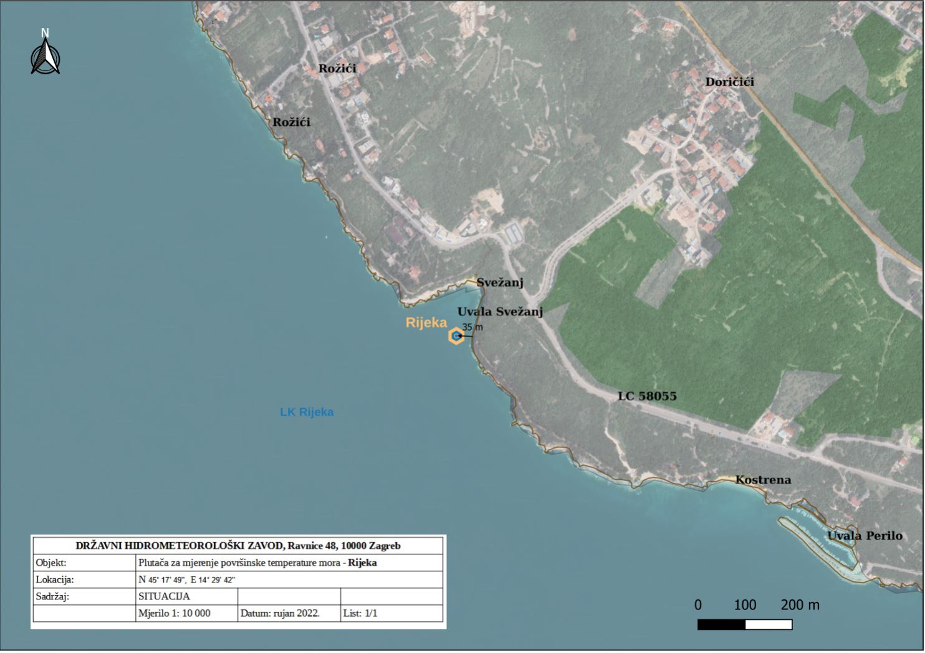
Task: Click the Uvala Perilo label
Action: 865,536
